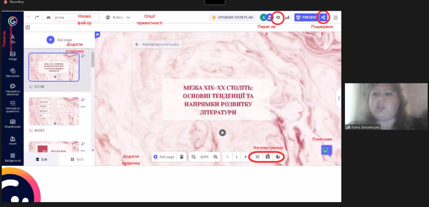The width and height of the screenshot is (429, 207).
Task: Click the blue plus Add page button
Action: click(x=50, y=40)
